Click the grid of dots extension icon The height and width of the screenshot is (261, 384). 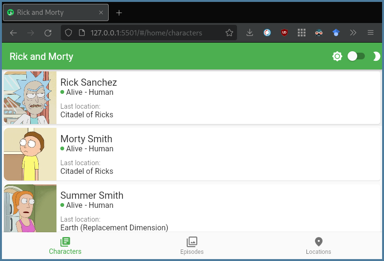[x=302, y=33]
